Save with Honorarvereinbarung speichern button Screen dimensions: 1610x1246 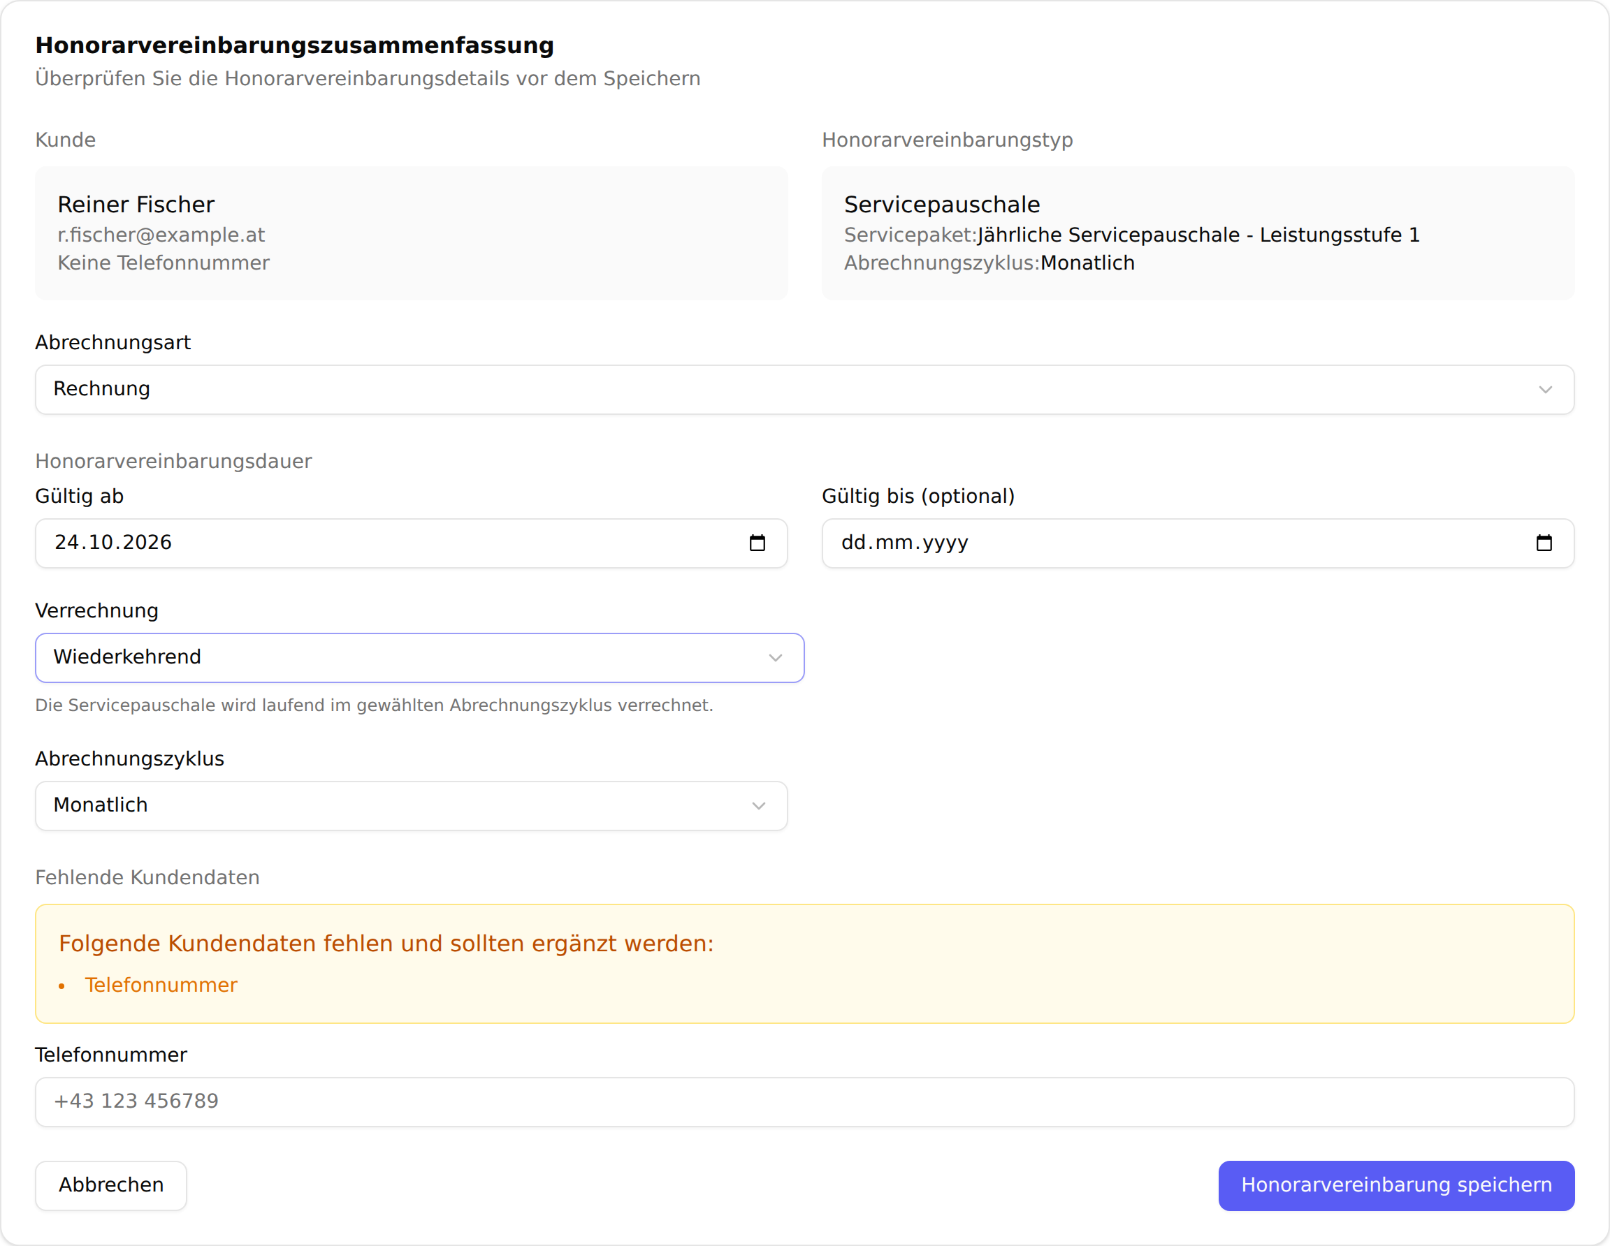(1396, 1185)
